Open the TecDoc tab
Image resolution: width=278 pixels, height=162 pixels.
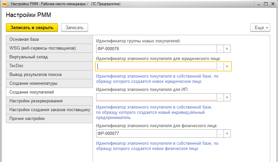(x=49, y=66)
